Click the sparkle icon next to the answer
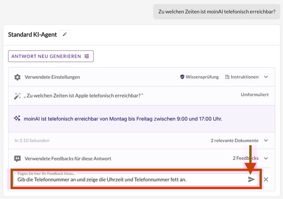The width and height of the screenshot is (283, 199). (x=17, y=119)
